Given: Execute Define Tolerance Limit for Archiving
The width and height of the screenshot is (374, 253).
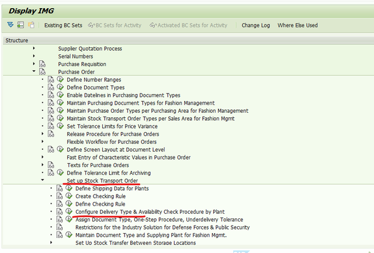Looking at the screenshot, I should tap(60, 172).
